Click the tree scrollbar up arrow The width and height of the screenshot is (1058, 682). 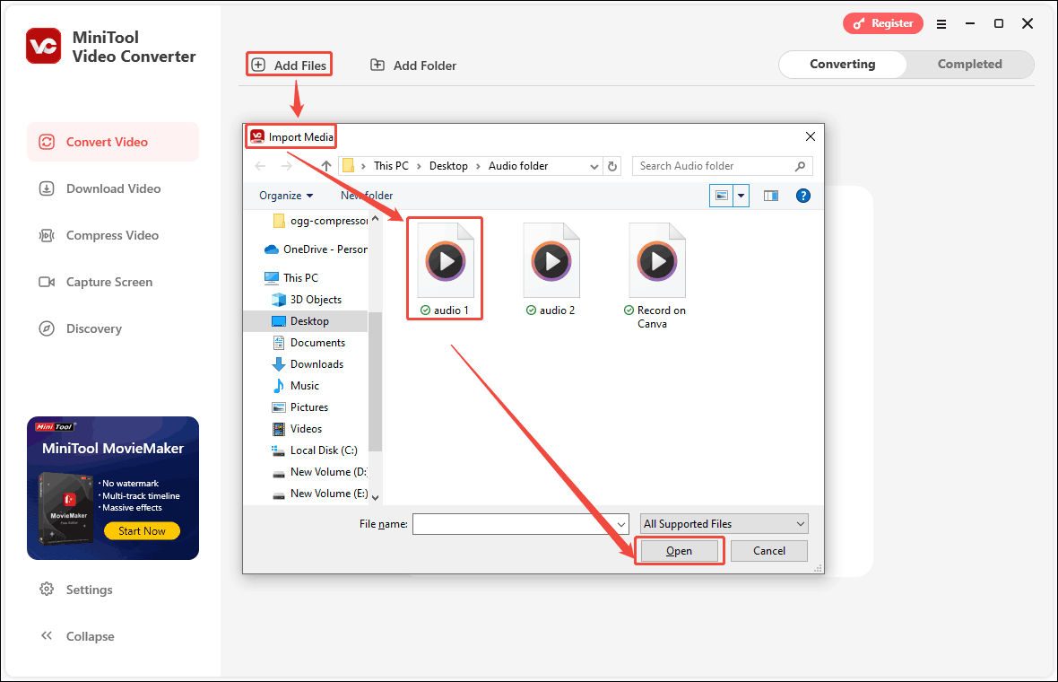[375, 219]
